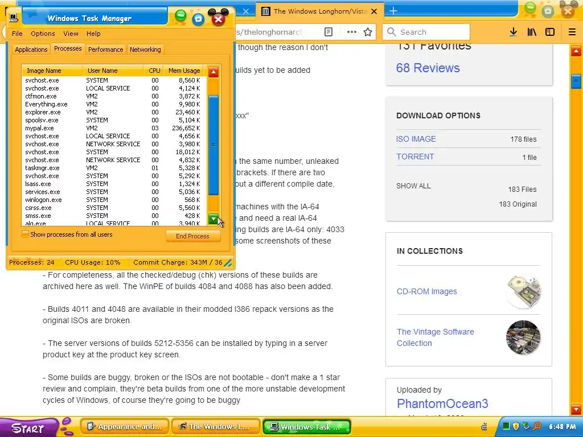Click the Everything search magnifier tray icon
Image resolution: width=583 pixels, height=437 pixels.
(537, 426)
